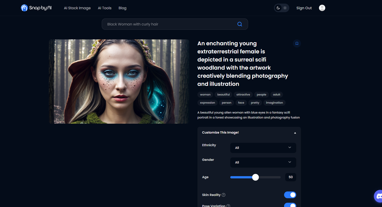Image resolution: width=382 pixels, height=207 pixels.
Task: Collapse the Customize This Image panel
Action: [x=295, y=133]
